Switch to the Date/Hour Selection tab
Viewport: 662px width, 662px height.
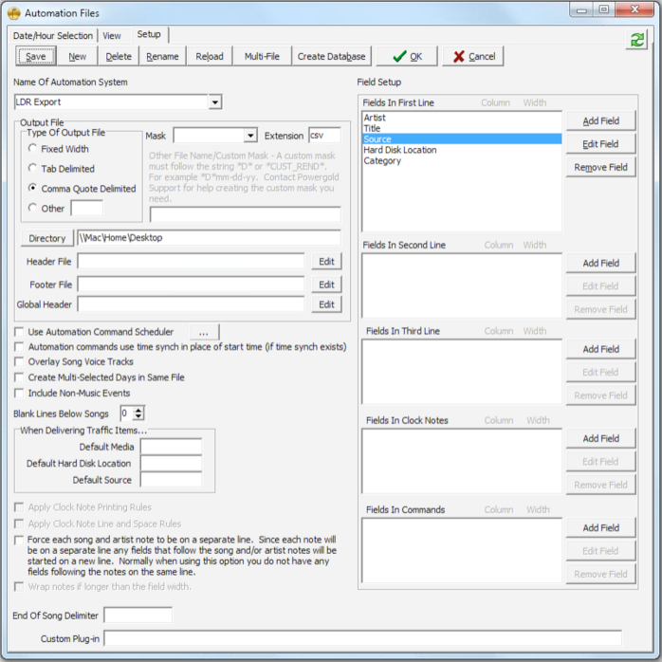click(52, 36)
